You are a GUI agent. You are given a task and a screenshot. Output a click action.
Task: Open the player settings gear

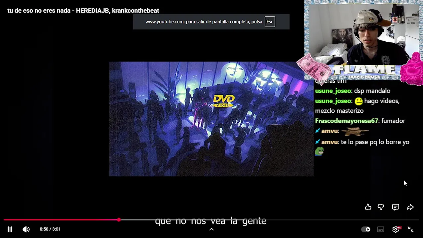pyautogui.click(x=396, y=229)
